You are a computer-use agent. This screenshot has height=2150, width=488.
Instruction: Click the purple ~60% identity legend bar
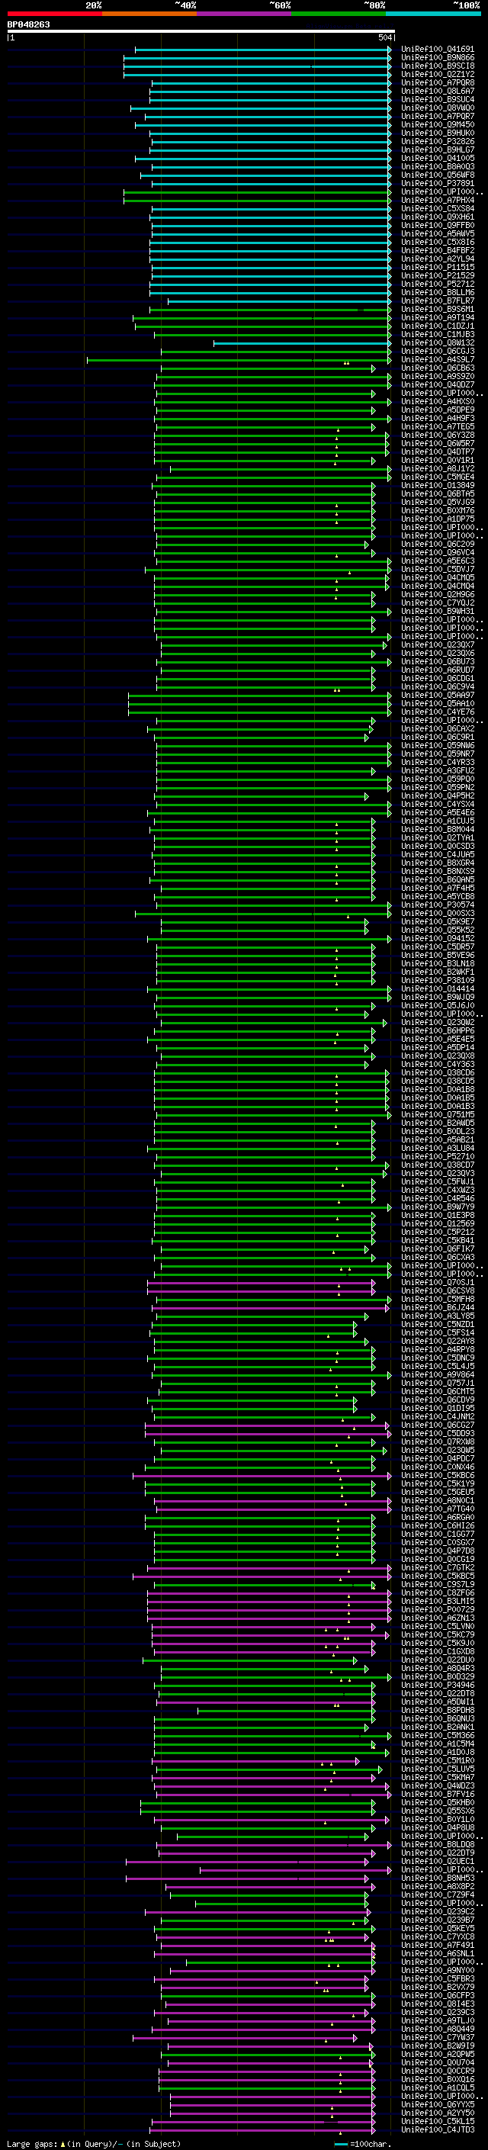[243, 14]
